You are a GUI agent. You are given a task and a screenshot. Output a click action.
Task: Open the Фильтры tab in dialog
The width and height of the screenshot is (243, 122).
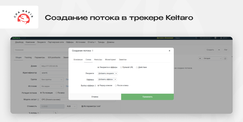click(x=98, y=60)
